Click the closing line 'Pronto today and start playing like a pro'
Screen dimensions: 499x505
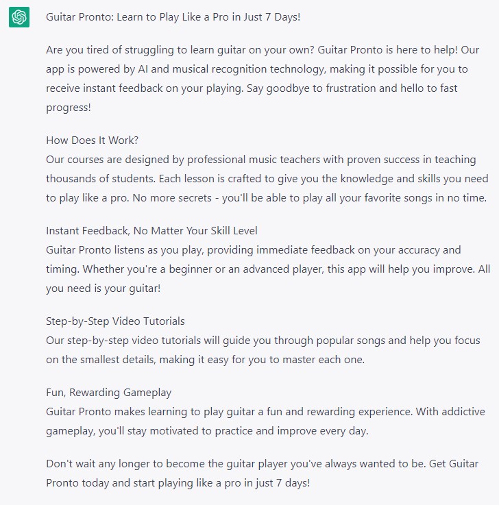[x=178, y=483]
